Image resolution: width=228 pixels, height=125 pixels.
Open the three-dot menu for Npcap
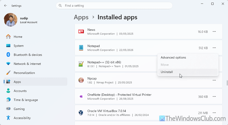pos(214,80)
